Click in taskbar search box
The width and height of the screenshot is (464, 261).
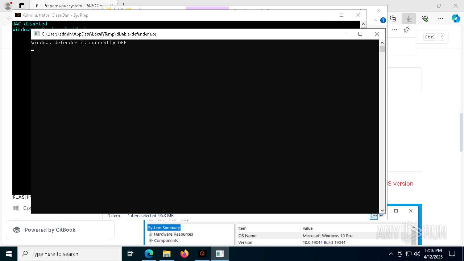pyautogui.click(x=70, y=254)
